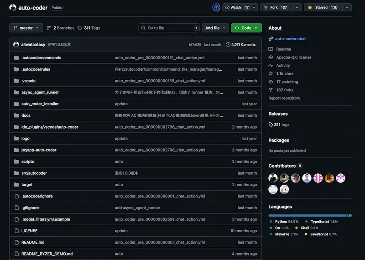Screen dimensions: 365x260
Task: Open the .autocodercommands folder
Action: coord(41,58)
